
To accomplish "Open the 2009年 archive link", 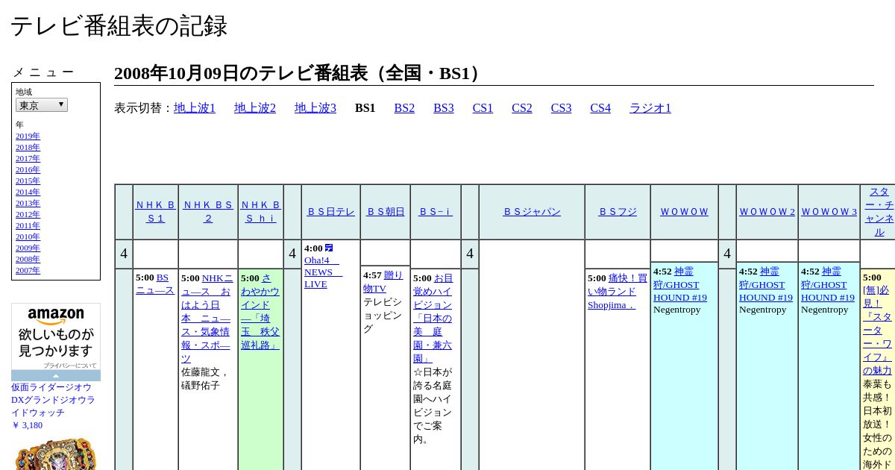I will click(x=28, y=248).
